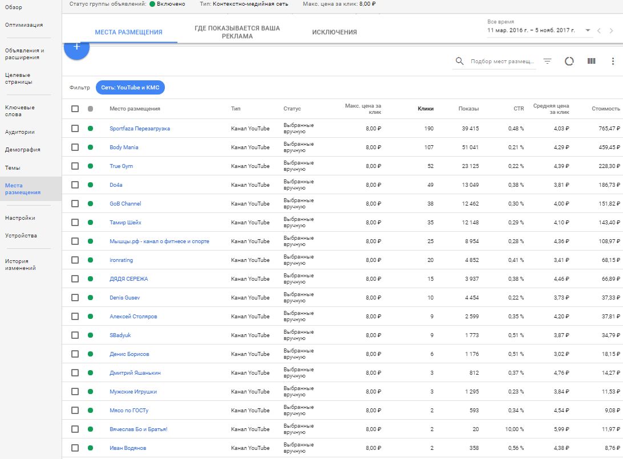The image size is (623, 459).
Task: Select the True Gym row checkbox
Action: coord(75,166)
